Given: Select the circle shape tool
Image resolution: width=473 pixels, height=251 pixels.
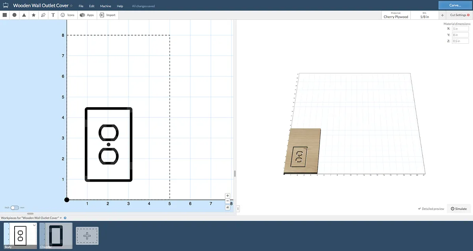Looking at the screenshot, I should [15, 15].
